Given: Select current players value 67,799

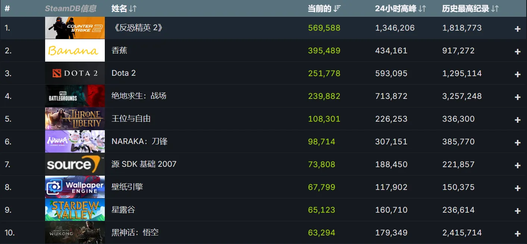Looking at the screenshot, I should click(321, 187).
